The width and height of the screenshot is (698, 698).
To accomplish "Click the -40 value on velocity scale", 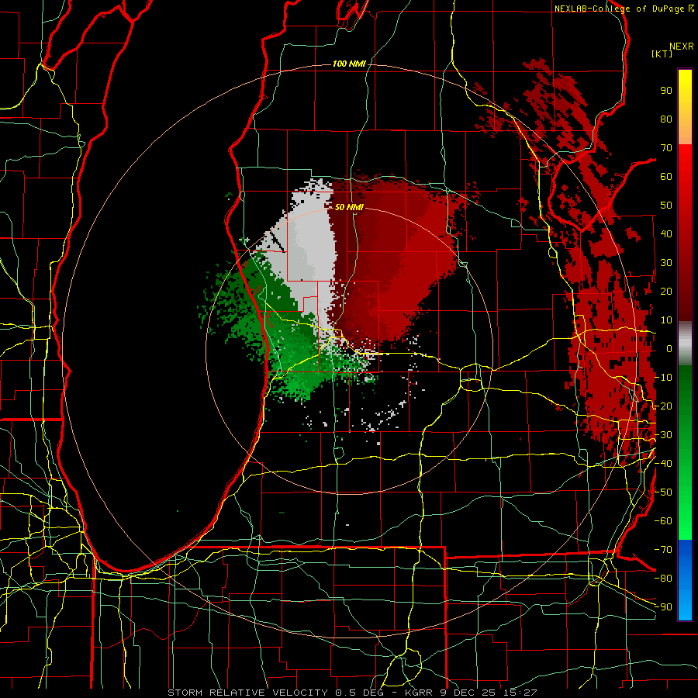I will pos(663,464).
